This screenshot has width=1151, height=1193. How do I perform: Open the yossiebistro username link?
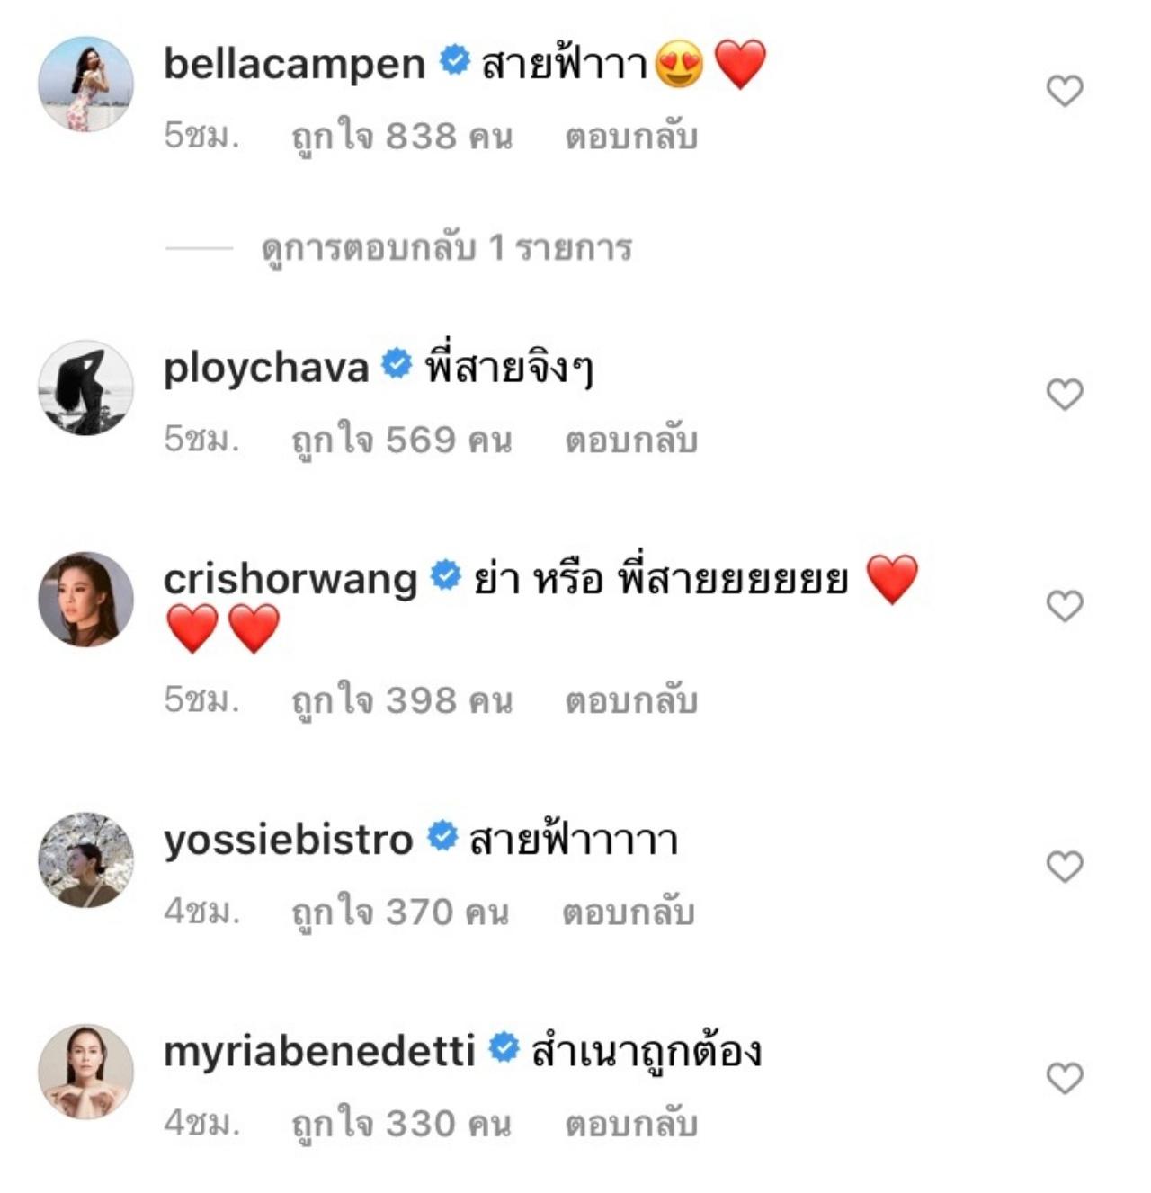(x=288, y=840)
